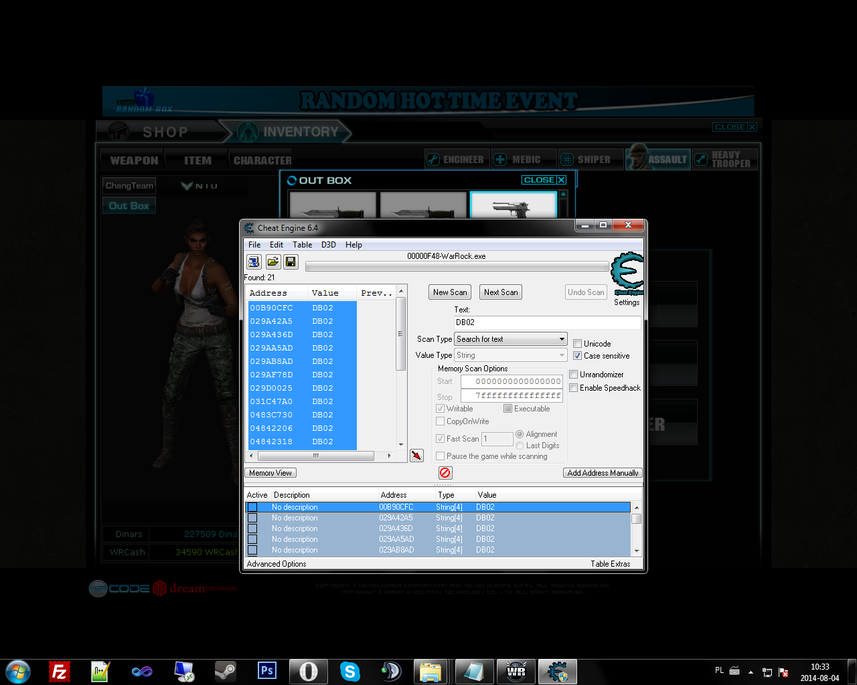The height and width of the screenshot is (685, 857).
Task: Select the Last Digits radio button
Action: tap(520, 446)
